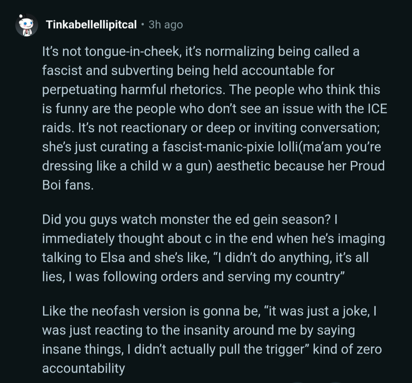Click the commenter's Snoo avatar icon

click(x=26, y=25)
